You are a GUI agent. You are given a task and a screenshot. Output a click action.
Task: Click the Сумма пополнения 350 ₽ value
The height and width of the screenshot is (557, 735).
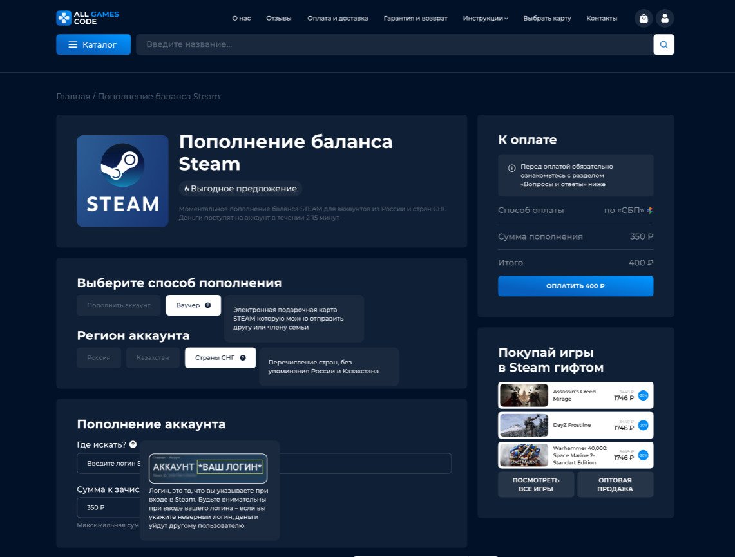641,236
